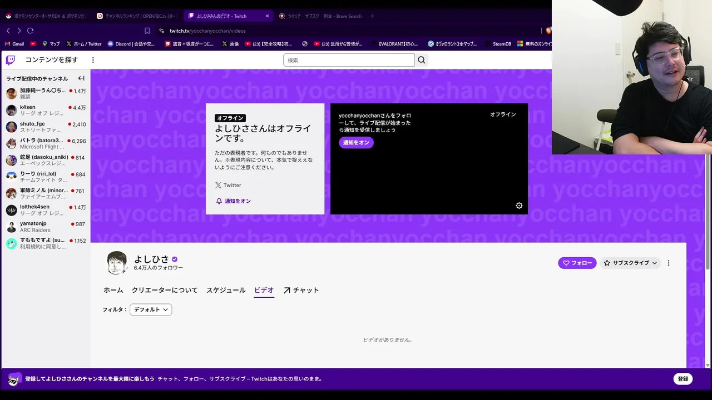712x400 pixels.
Task: Switch to the ホーム tab
Action: (113, 290)
